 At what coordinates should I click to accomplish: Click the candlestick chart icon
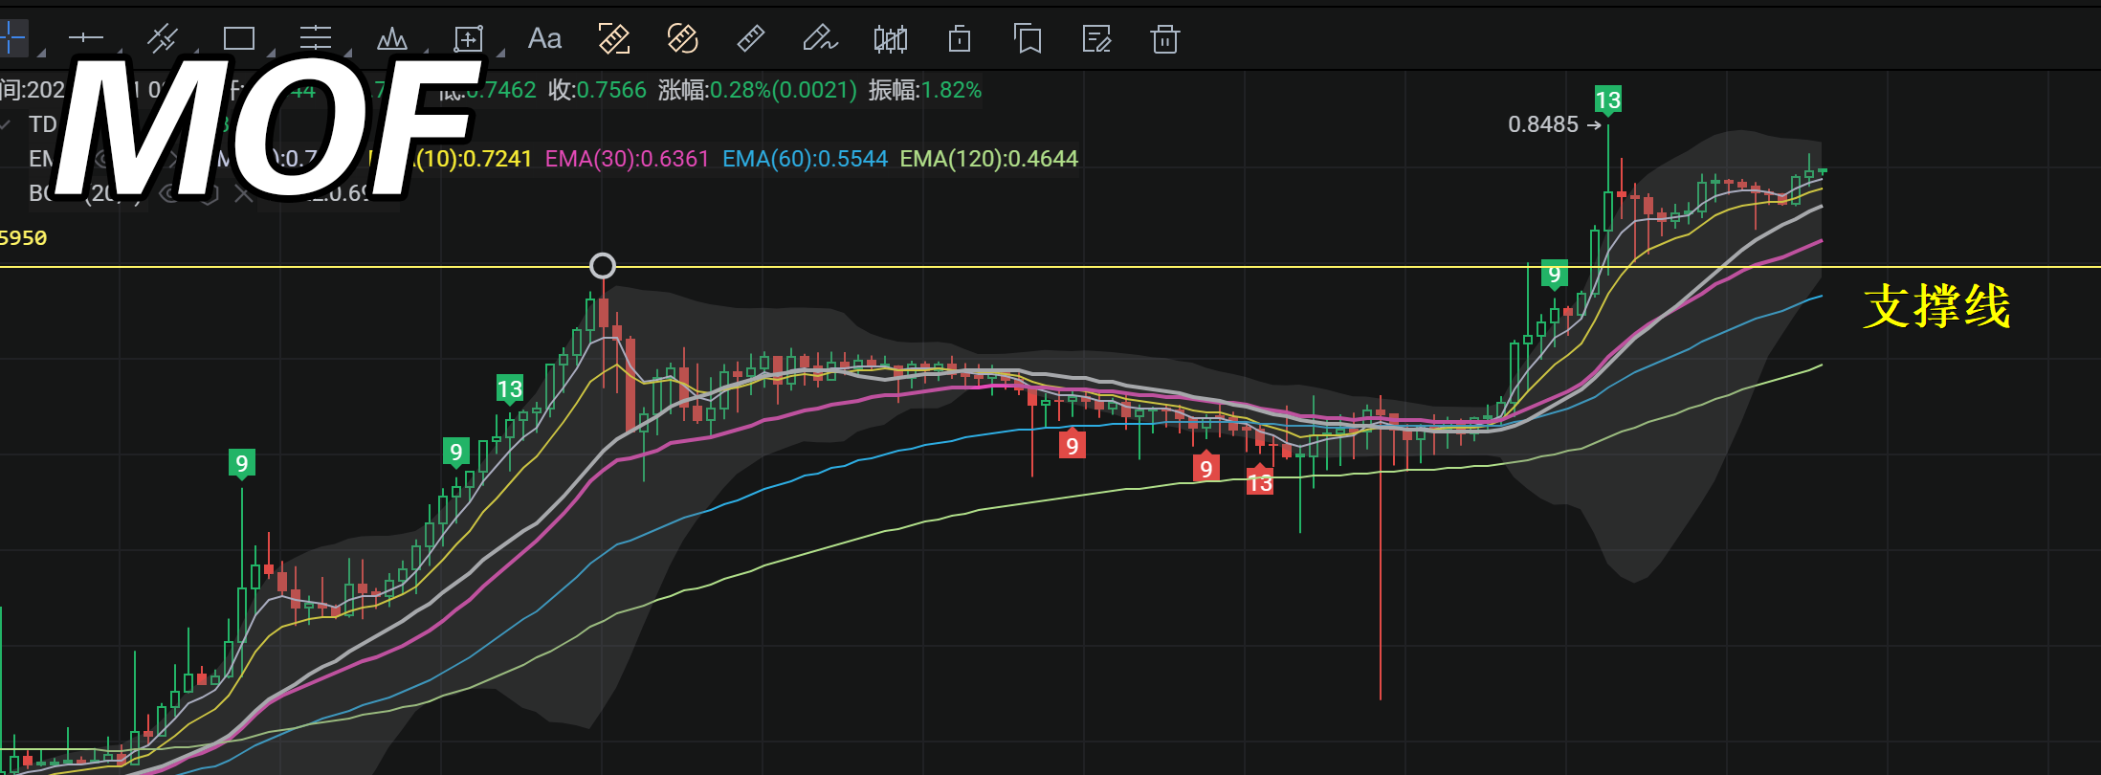point(890,38)
